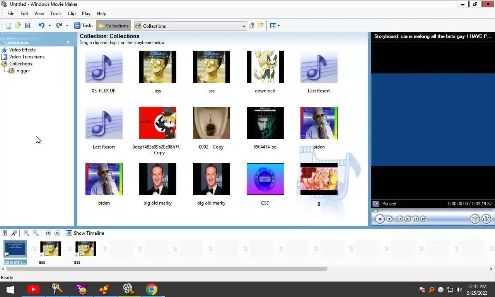Open the Views dropdown arrow
Image resolution: width=495 pixels, height=297 pixels.
[x=278, y=26]
